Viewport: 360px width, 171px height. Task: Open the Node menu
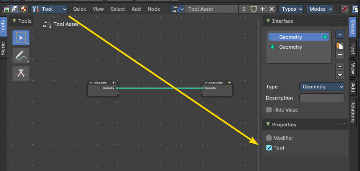click(x=154, y=9)
